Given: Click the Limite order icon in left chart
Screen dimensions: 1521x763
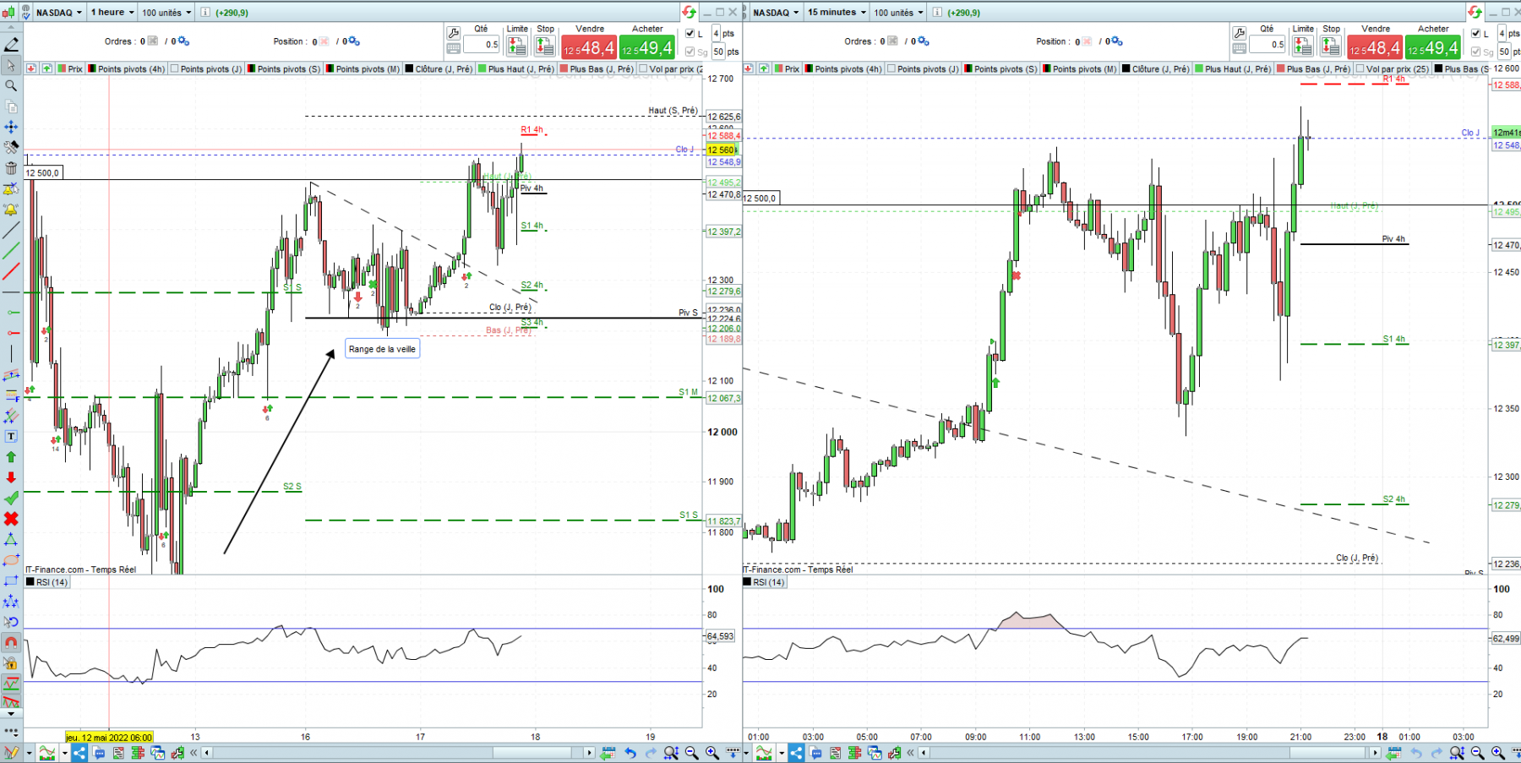Looking at the screenshot, I should [x=517, y=47].
